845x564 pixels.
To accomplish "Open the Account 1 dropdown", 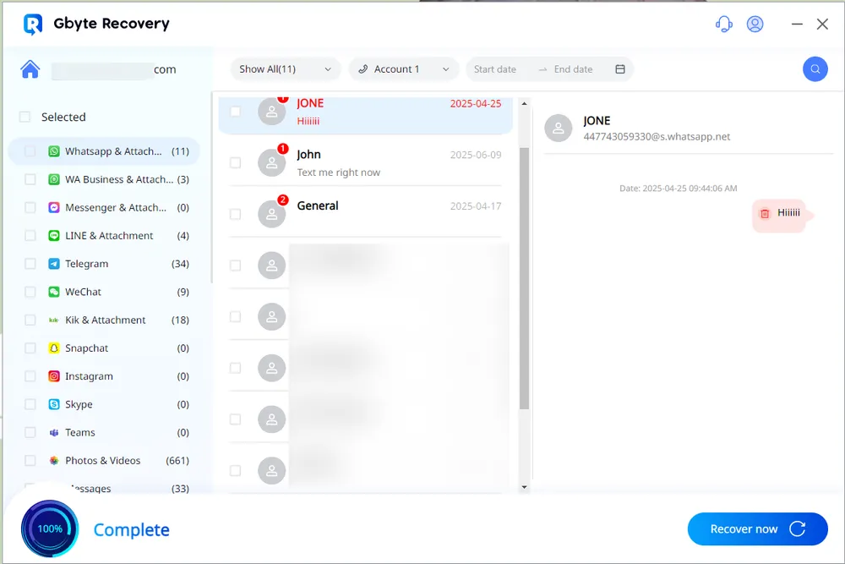I will (x=403, y=69).
